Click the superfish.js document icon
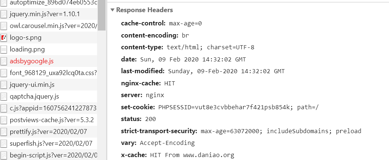Viewport: 389px width, 160px height. [4, 144]
